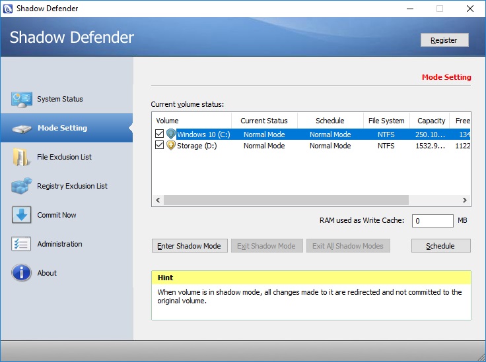
Task: Open the Registry Exclusion List page
Action: 67,186
